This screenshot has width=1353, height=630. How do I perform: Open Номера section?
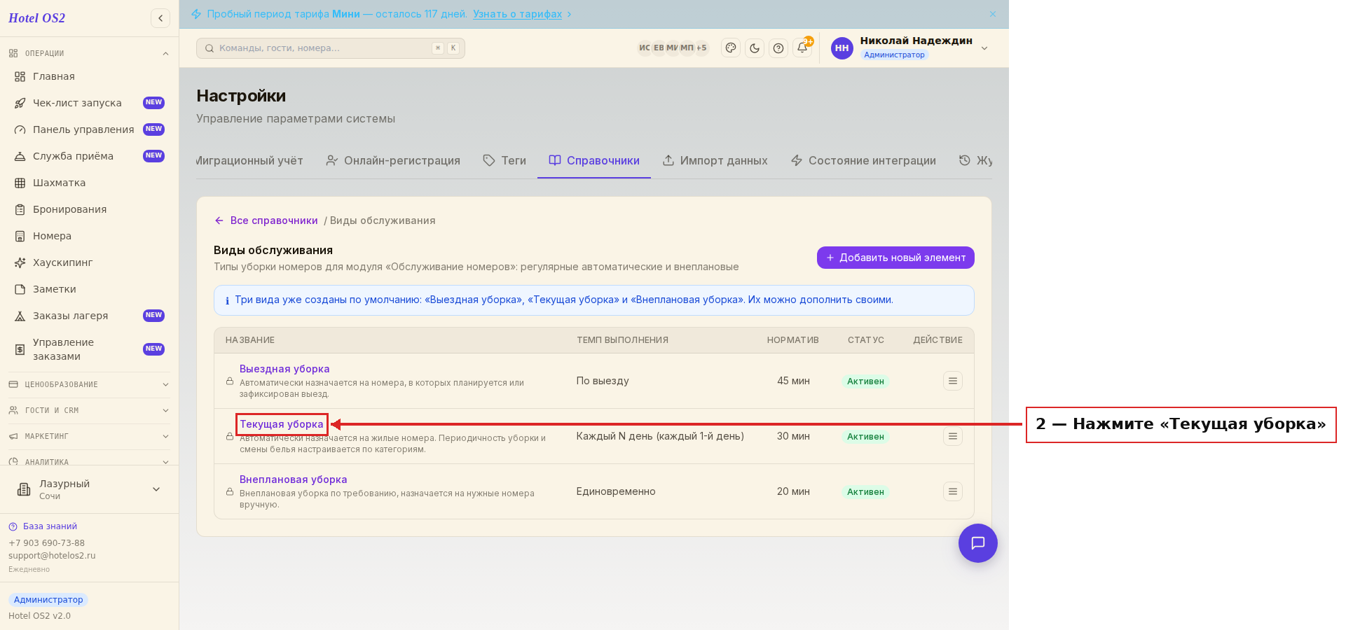[x=89, y=236]
